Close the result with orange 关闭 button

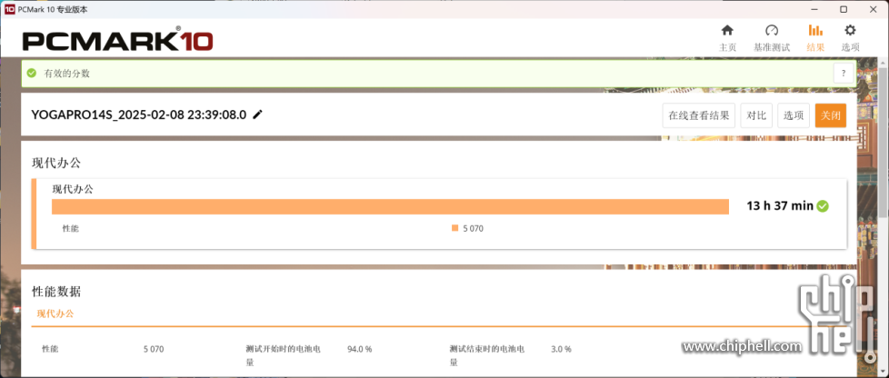click(831, 115)
